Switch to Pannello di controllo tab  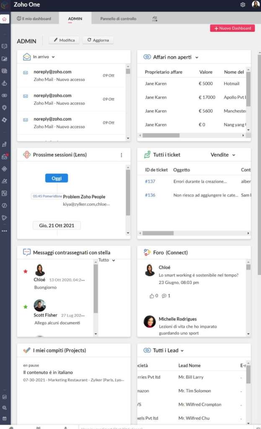pyautogui.click(x=118, y=18)
